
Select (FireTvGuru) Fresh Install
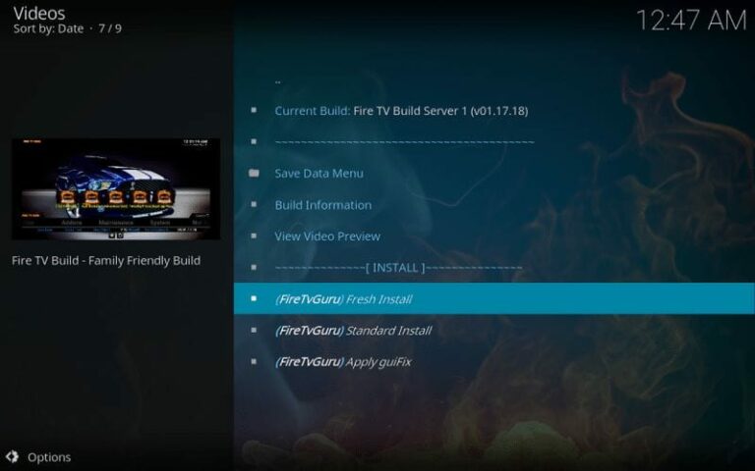click(494, 298)
